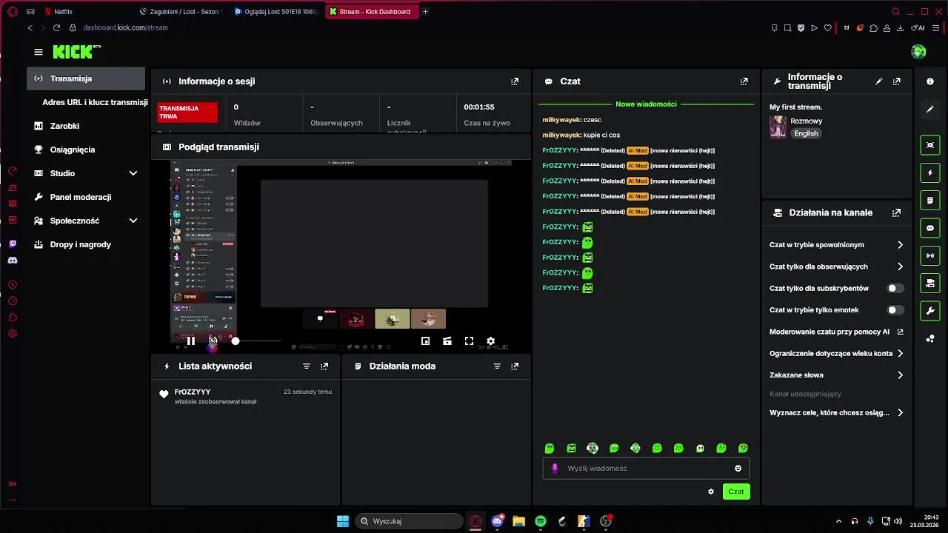Image resolution: width=948 pixels, height=533 pixels.
Task: Pop out the Działania moda panel
Action: coord(515,366)
